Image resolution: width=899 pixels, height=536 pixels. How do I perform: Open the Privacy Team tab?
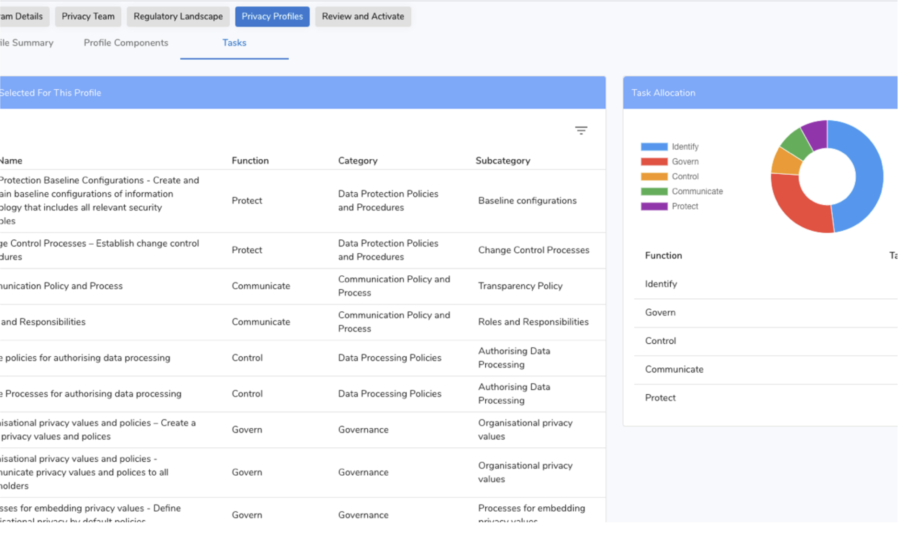point(88,16)
